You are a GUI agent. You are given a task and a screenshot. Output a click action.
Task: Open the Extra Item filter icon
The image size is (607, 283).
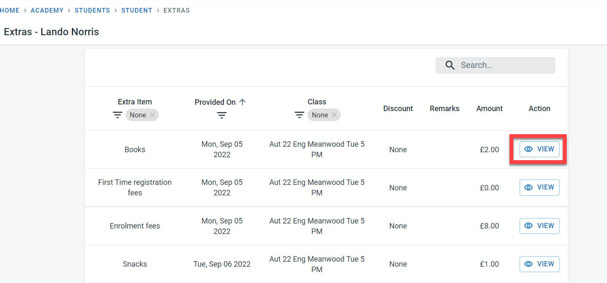tap(118, 115)
